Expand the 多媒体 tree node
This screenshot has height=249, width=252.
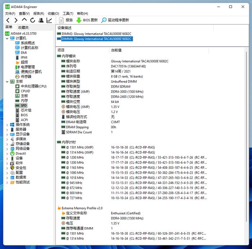point(7,139)
